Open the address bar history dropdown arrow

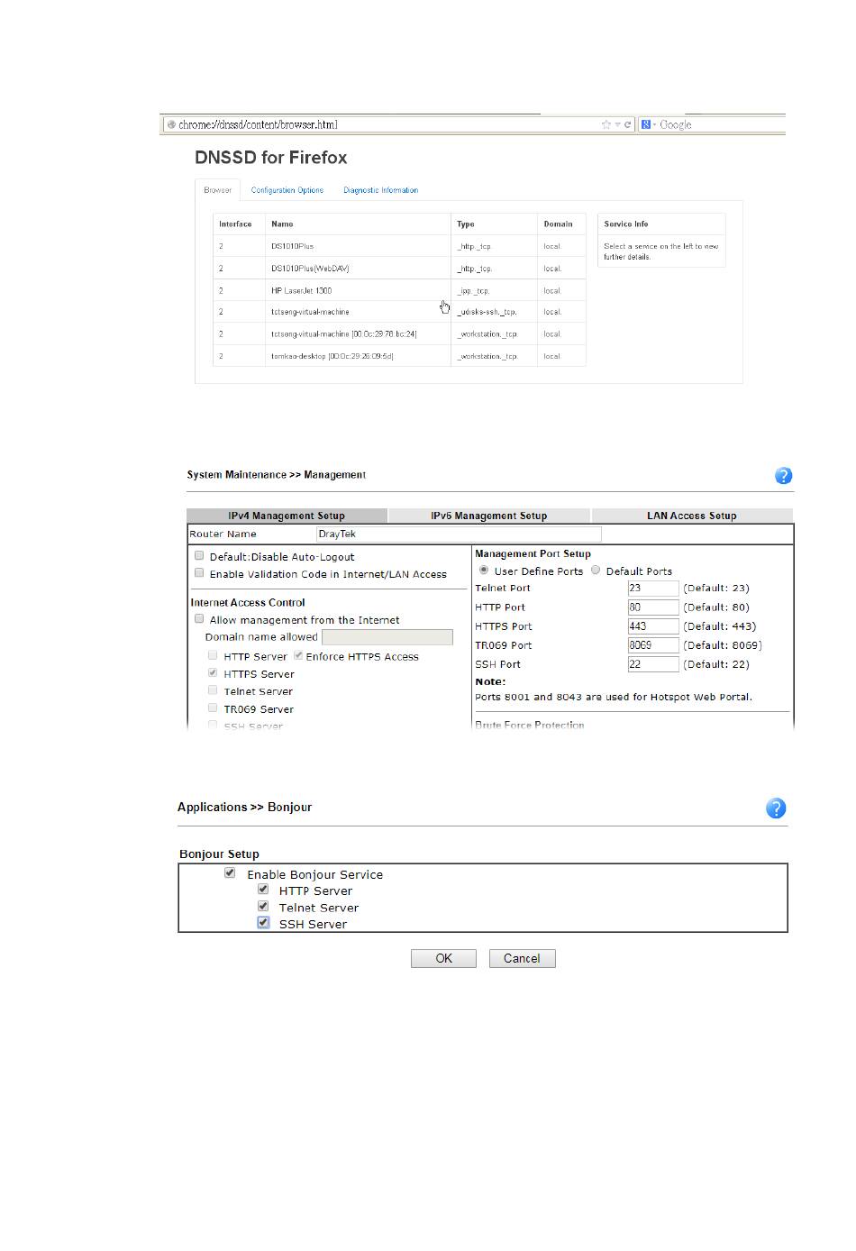point(617,125)
